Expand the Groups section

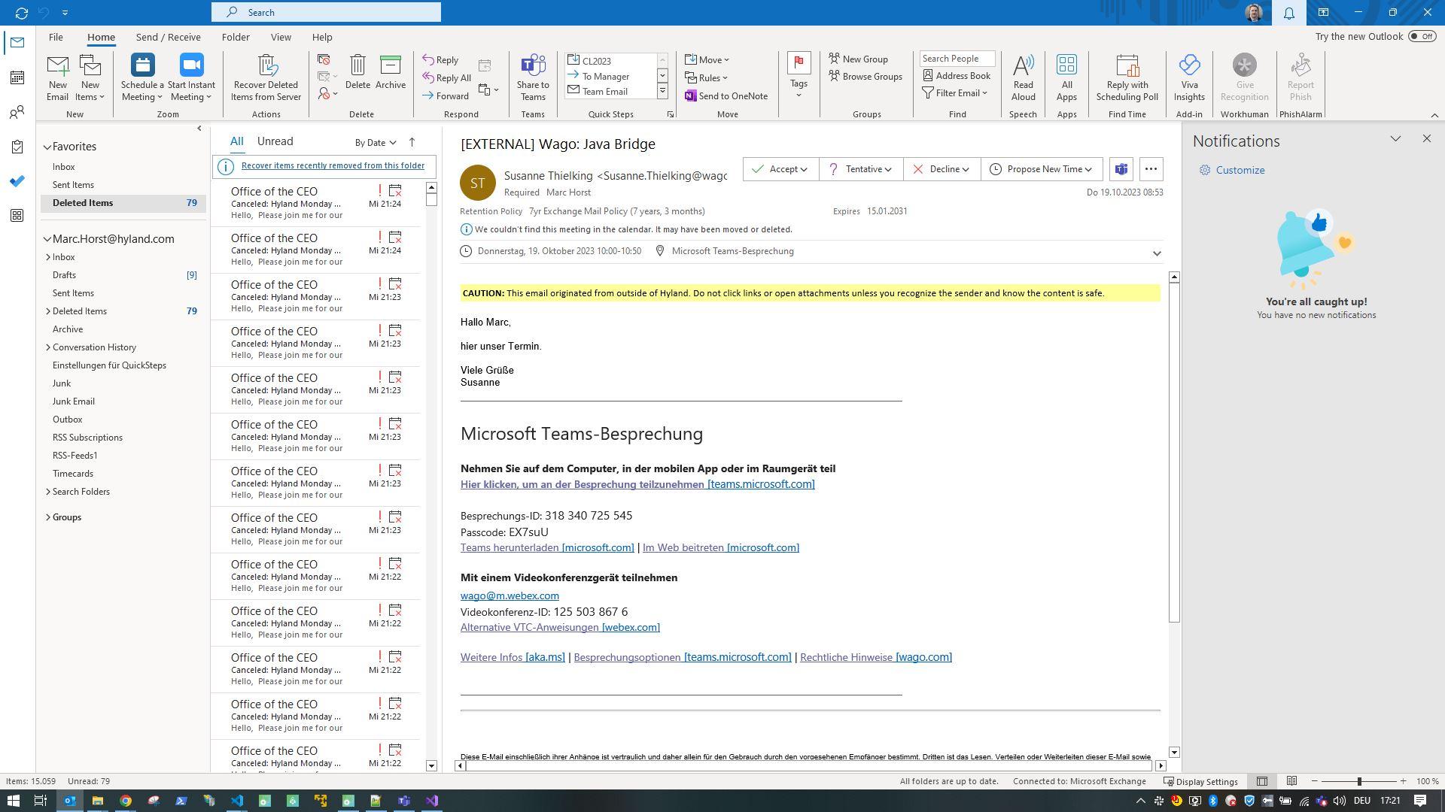point(48,517)
